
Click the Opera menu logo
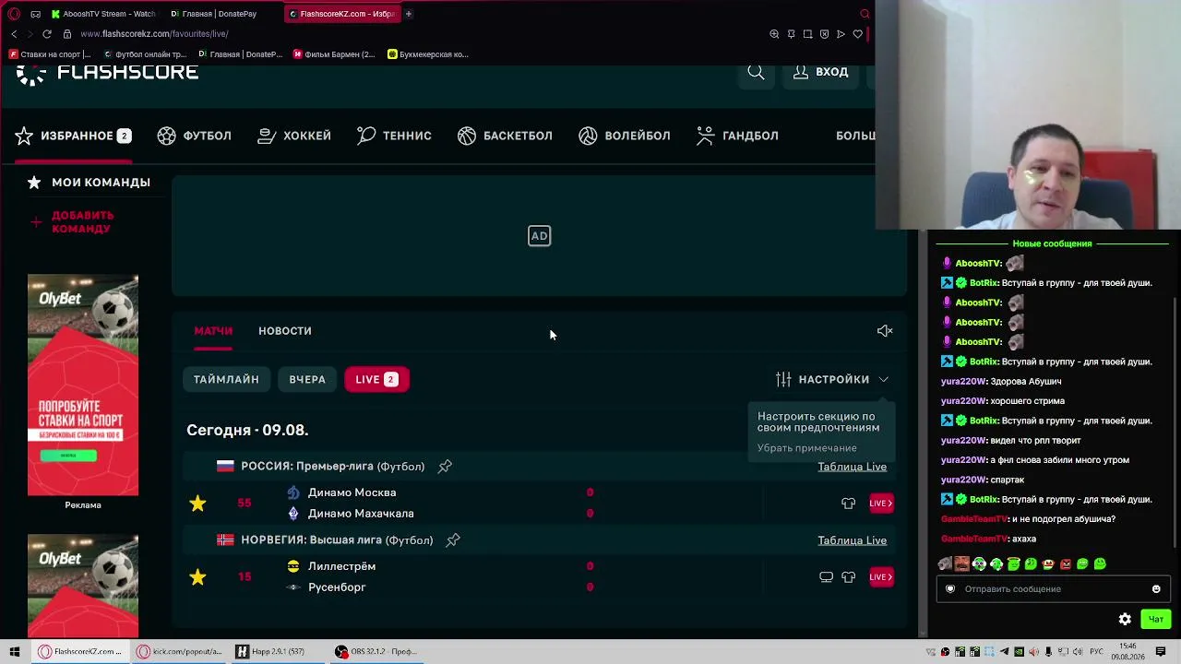coord(14,14)
